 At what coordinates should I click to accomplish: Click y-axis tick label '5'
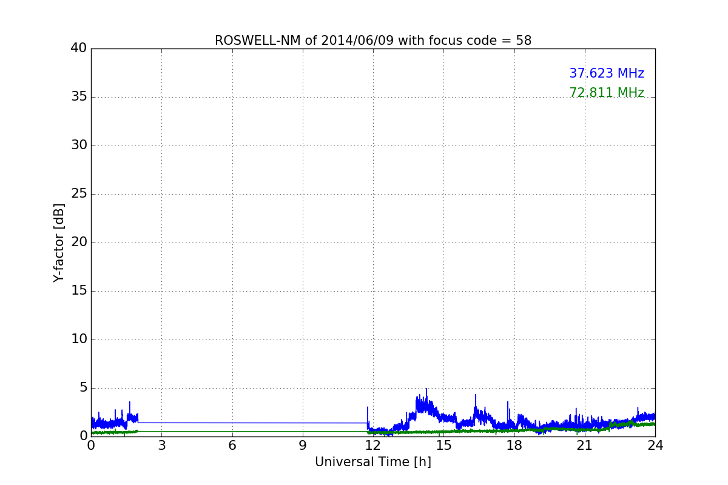(x=83, y=388)
